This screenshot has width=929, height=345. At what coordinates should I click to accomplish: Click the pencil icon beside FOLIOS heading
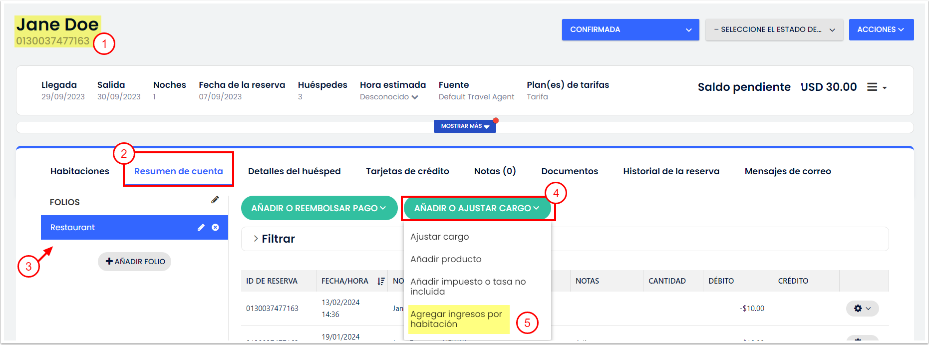click(x=215, y=200)
